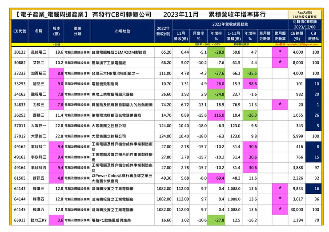The width and height of the screenshot is (329, 232).
Task: Select CB code 33233
Action: (20, 73)
